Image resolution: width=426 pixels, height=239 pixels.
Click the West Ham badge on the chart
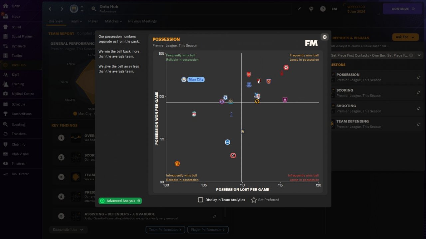pos(269,81)
